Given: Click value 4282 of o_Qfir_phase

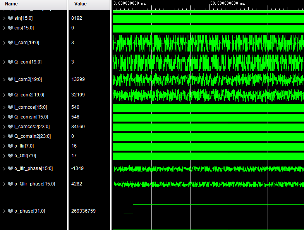Looking at the screenshot, I should [77, 184].
